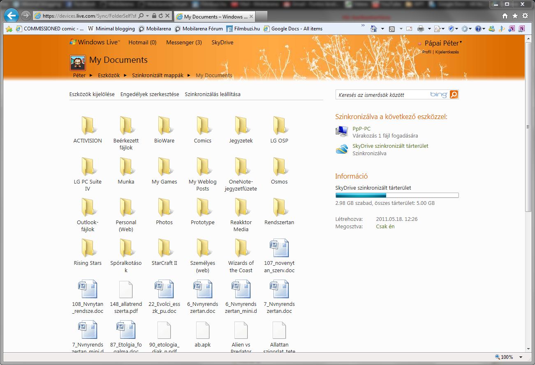
Task: Expand the Page menu dropdown arrow
Action: [x=443, y=29]
